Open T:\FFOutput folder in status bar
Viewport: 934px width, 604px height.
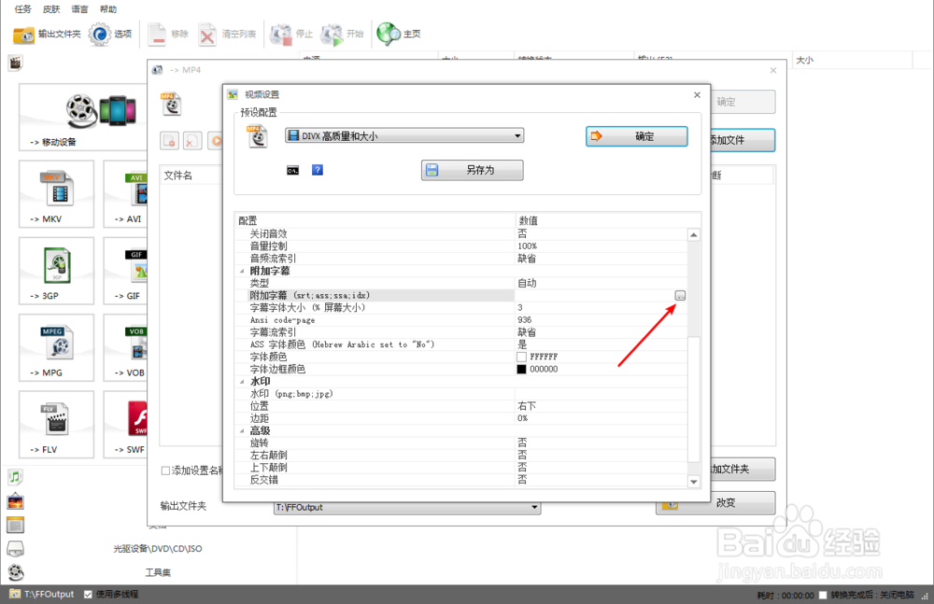pos(42,595)
